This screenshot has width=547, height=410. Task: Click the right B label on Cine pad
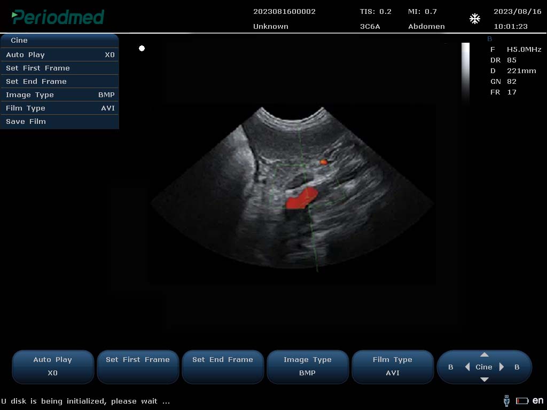[517, 367]
